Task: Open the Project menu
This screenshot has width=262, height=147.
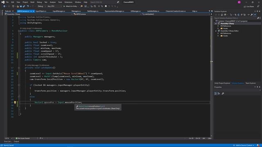Action: (x=25, y=2)
